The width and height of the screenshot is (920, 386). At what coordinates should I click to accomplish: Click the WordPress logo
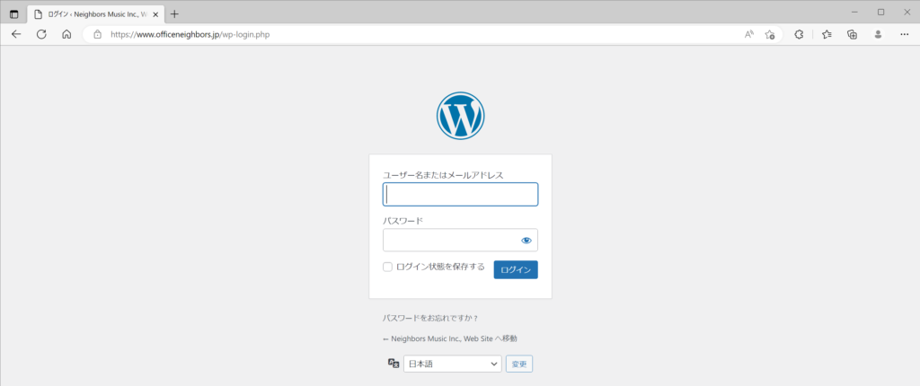(x=460, y=116)
